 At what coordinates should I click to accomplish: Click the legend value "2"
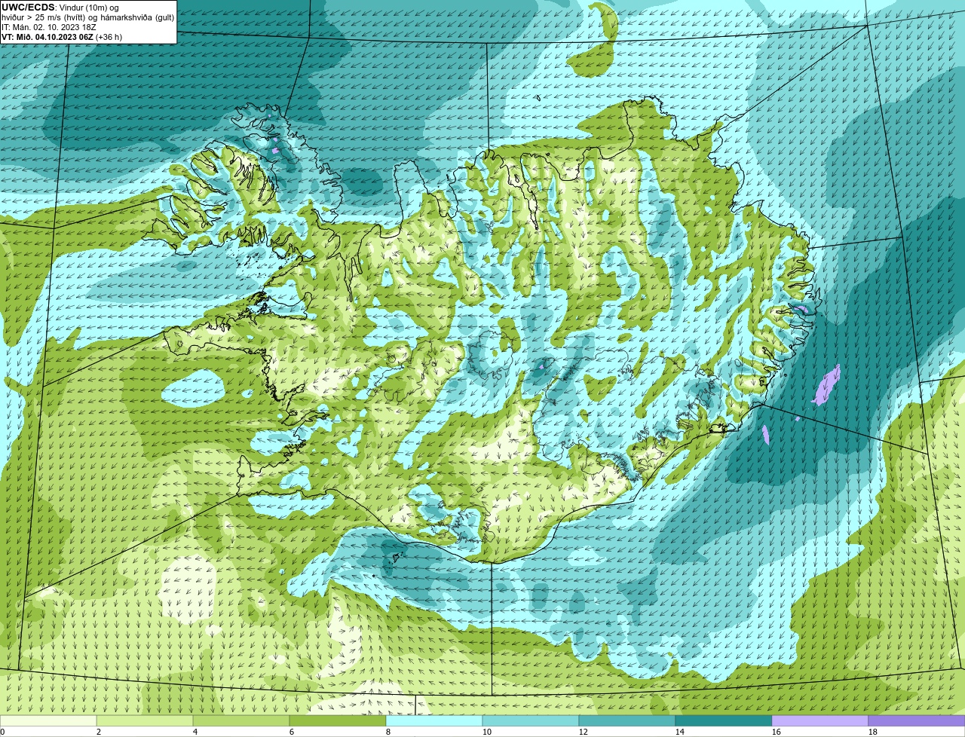coord(98,732)
